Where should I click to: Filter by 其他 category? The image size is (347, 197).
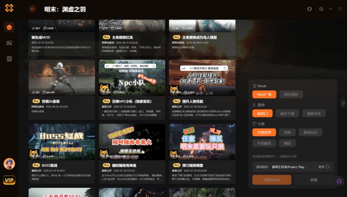[287, 132]
